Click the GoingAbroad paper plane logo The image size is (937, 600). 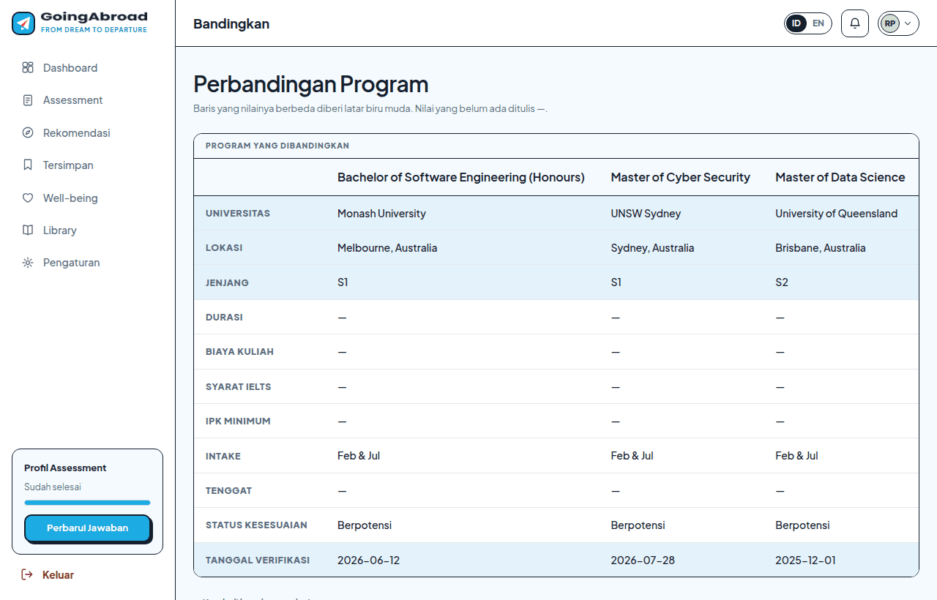click(23, 23)
